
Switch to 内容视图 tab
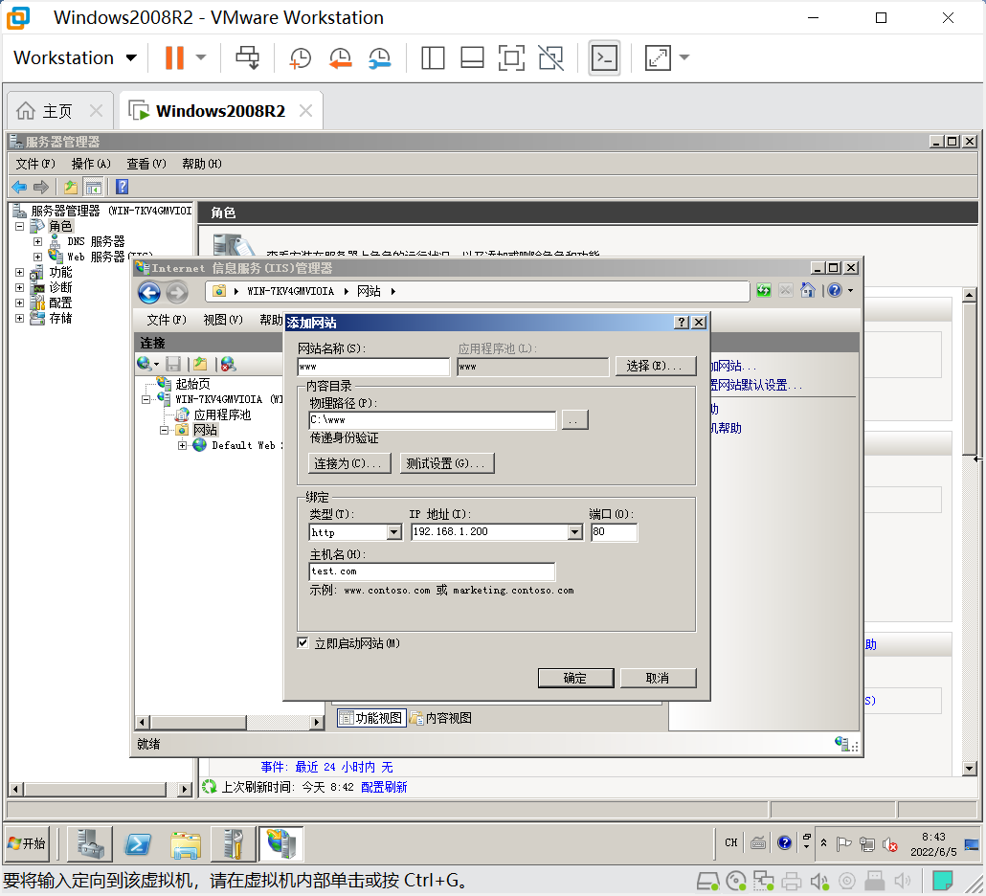(x=440, y=717)
